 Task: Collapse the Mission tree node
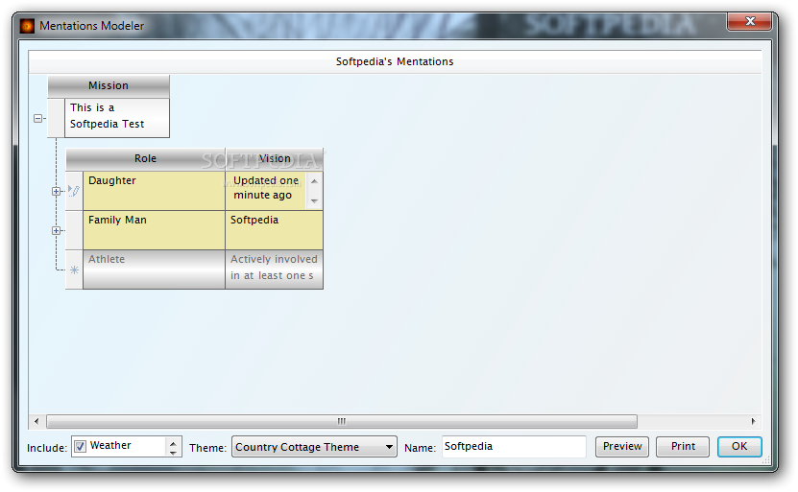[37, 118]
